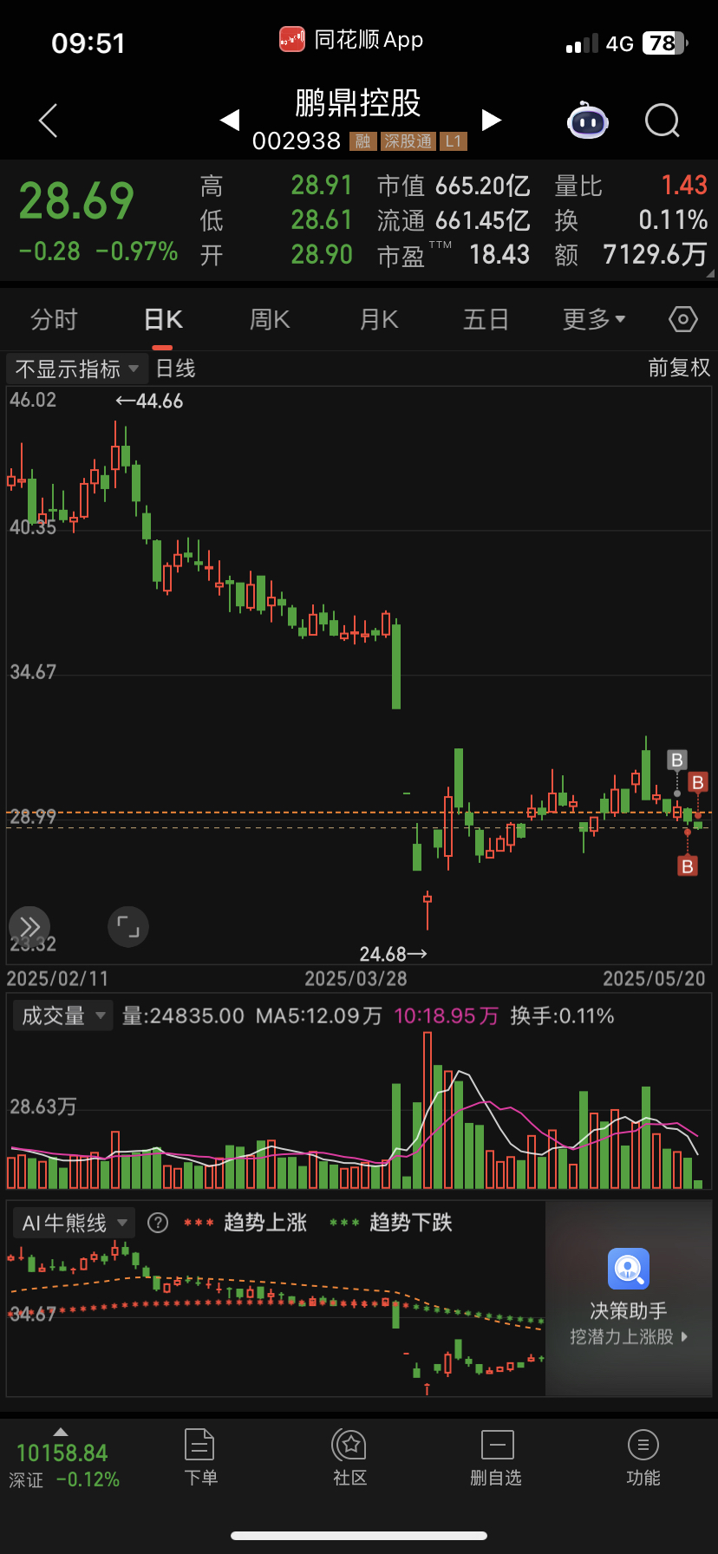
Task: Expand 深证 index bar arrow
Action: coord(61,1431)
